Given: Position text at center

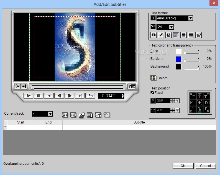Looking at the screenshot, I should tap(200, 103).
